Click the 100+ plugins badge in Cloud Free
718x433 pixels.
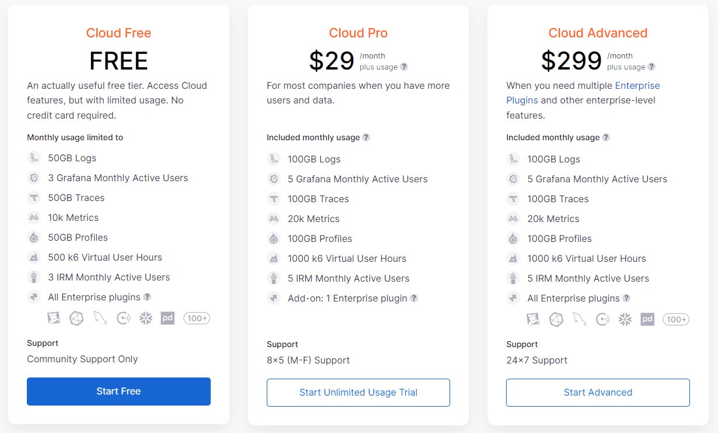coord(197,318)
